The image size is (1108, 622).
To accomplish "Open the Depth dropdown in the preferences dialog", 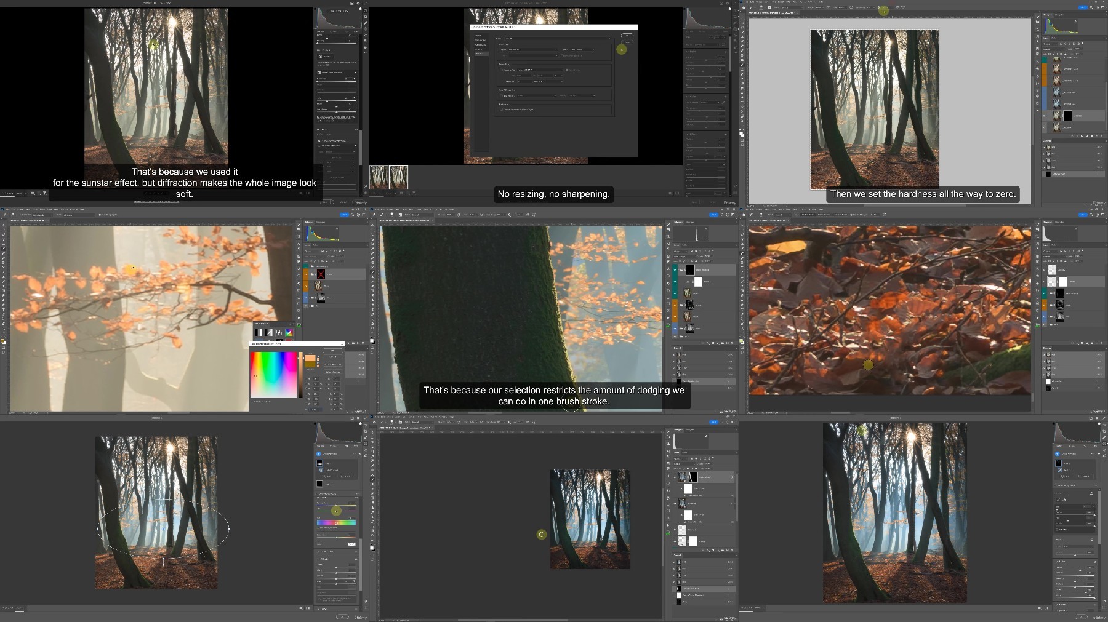I will pos(582,50).
